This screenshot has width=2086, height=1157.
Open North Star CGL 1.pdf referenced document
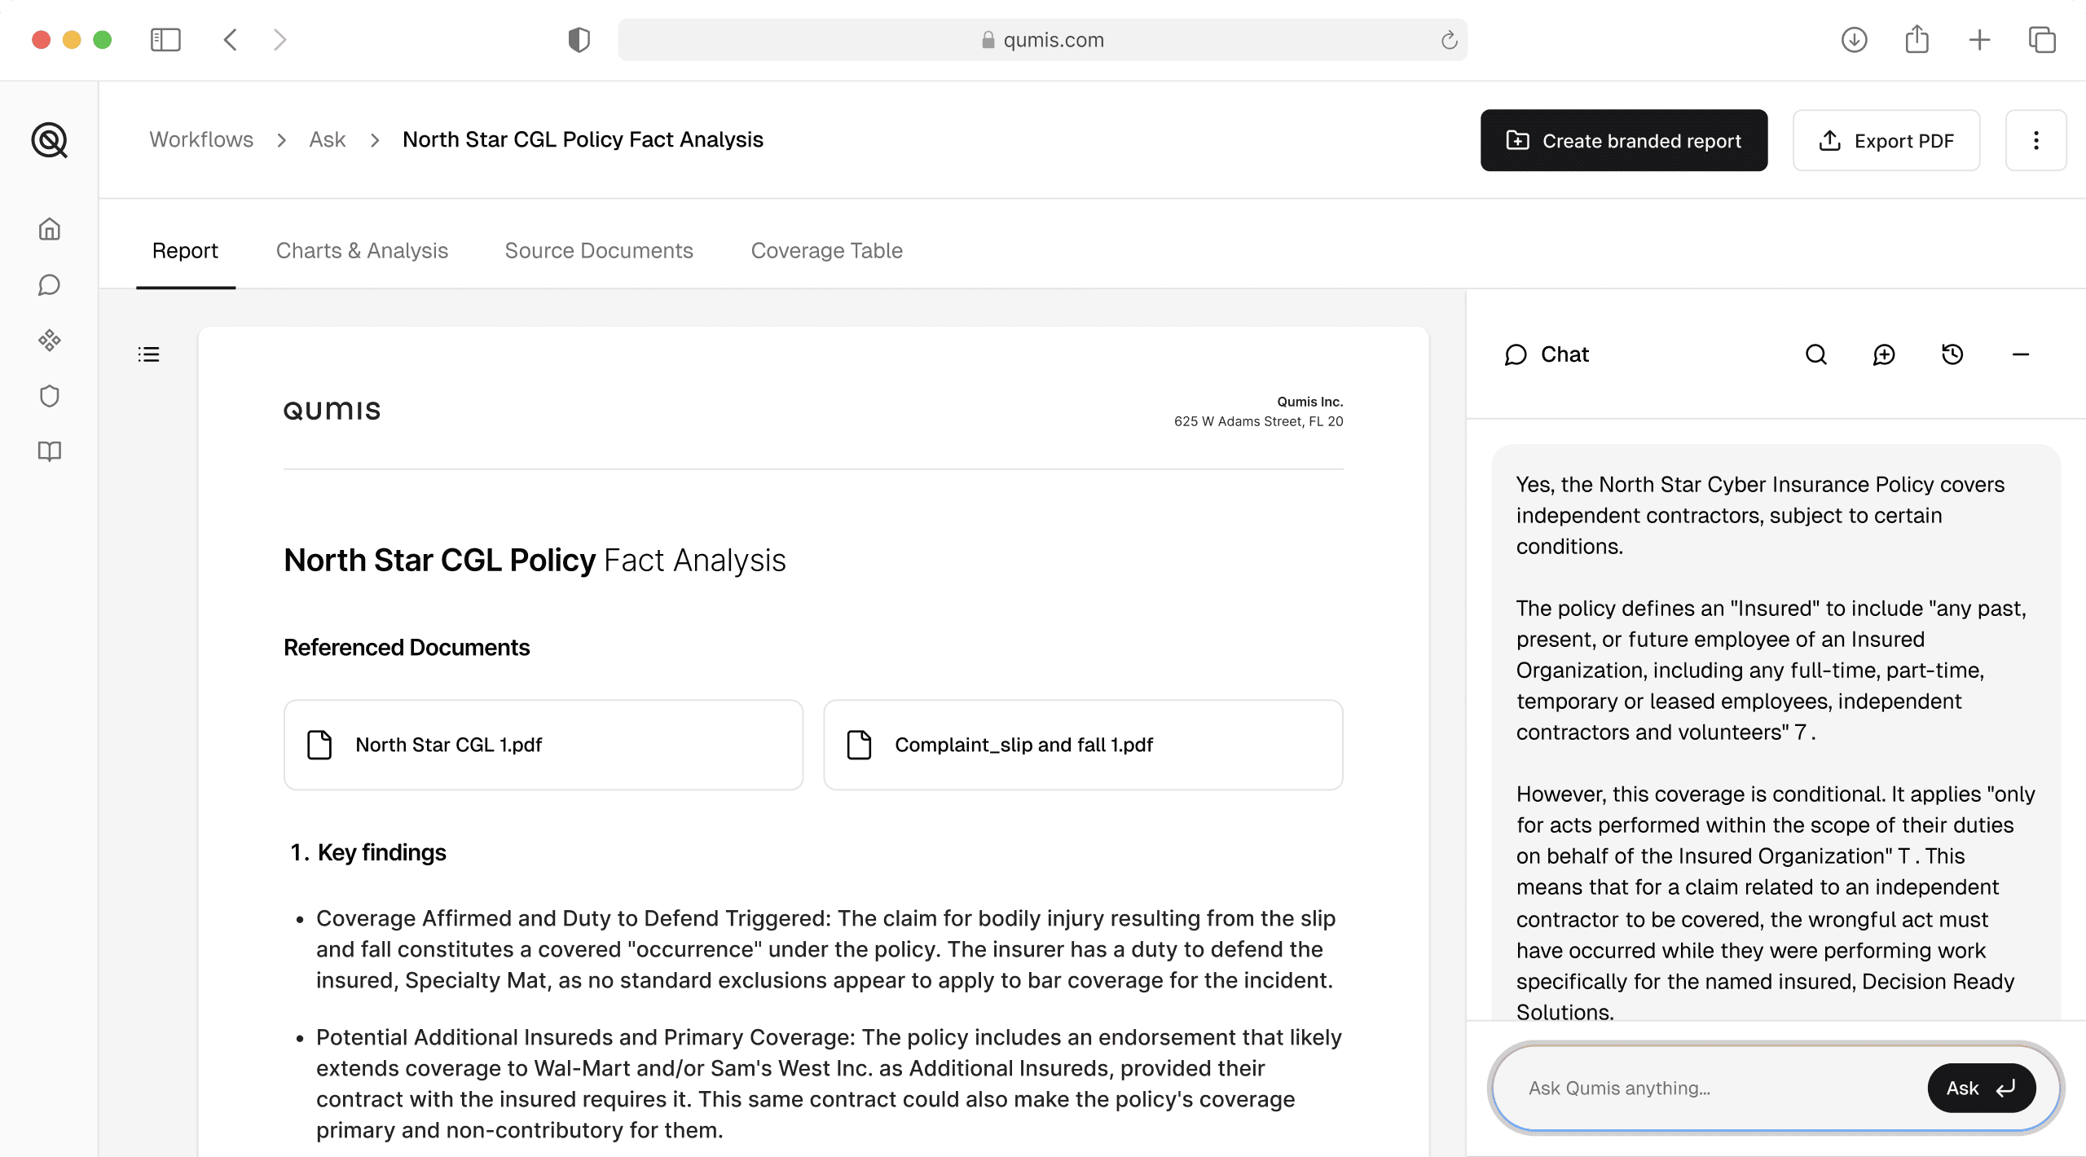pos(543,744)
